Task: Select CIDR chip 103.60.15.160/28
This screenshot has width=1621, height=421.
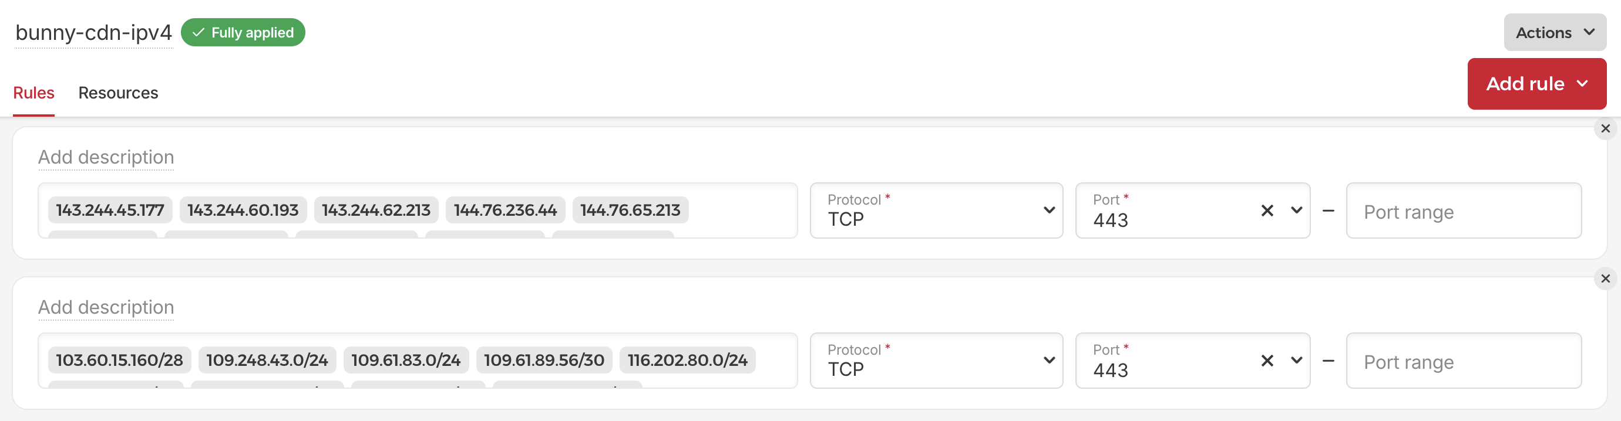Action: [x=119, y=360]
